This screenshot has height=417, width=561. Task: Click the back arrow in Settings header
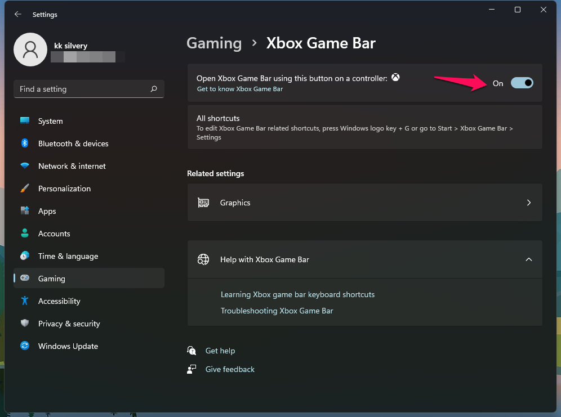(18, 14)
